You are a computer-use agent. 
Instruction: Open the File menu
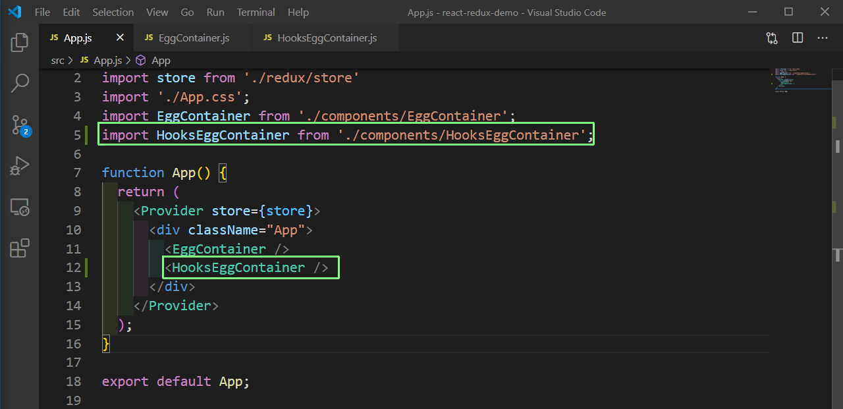click(x=42, y=13)
